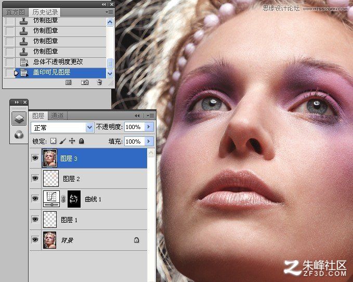The width and height of the screenshot is (353, 282).
Task: Select the 图层 1 thumbnail
Action: tap(50, 220)
